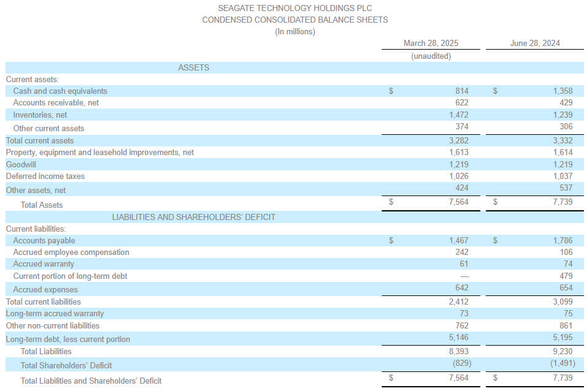Viewport: 587px width, 391px height.
Task: Click the "Other current assets" label
Action: pyautogui.click(x=48, y=129)
